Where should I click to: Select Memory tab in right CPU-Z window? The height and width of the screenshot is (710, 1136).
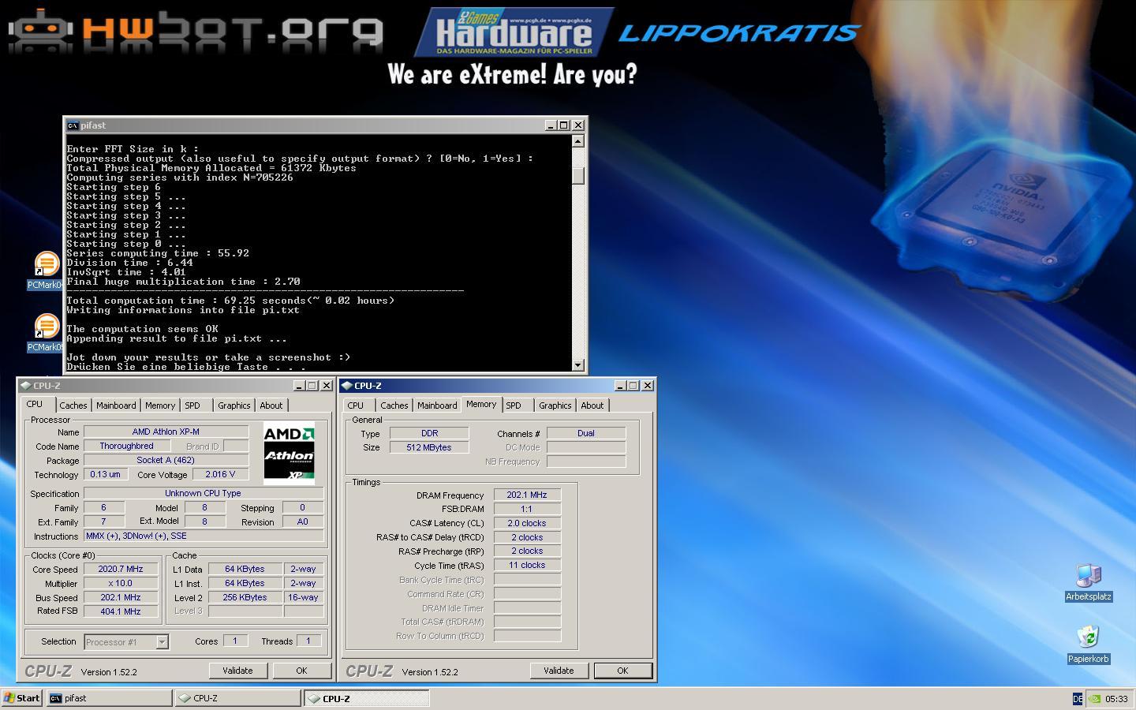click(x=481, y=404)
